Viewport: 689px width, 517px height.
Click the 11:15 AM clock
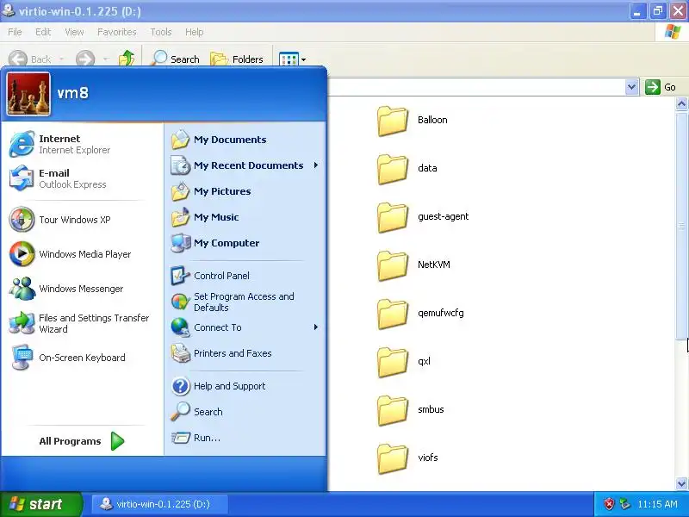coord(657,504)
